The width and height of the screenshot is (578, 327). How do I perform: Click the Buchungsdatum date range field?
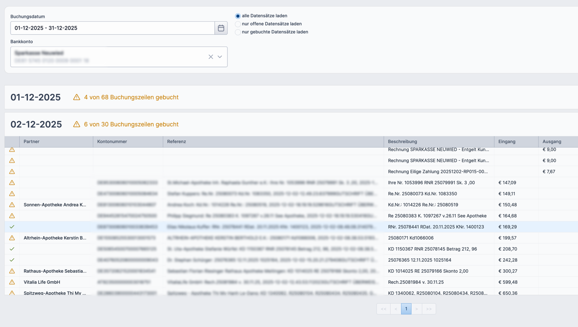tap(112, 28)
